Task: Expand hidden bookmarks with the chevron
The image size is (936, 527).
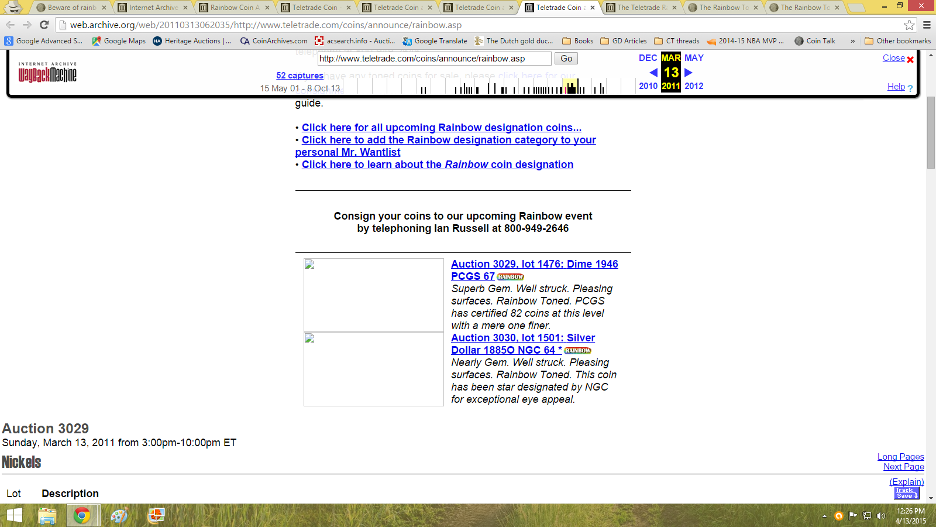Action: 852,41
